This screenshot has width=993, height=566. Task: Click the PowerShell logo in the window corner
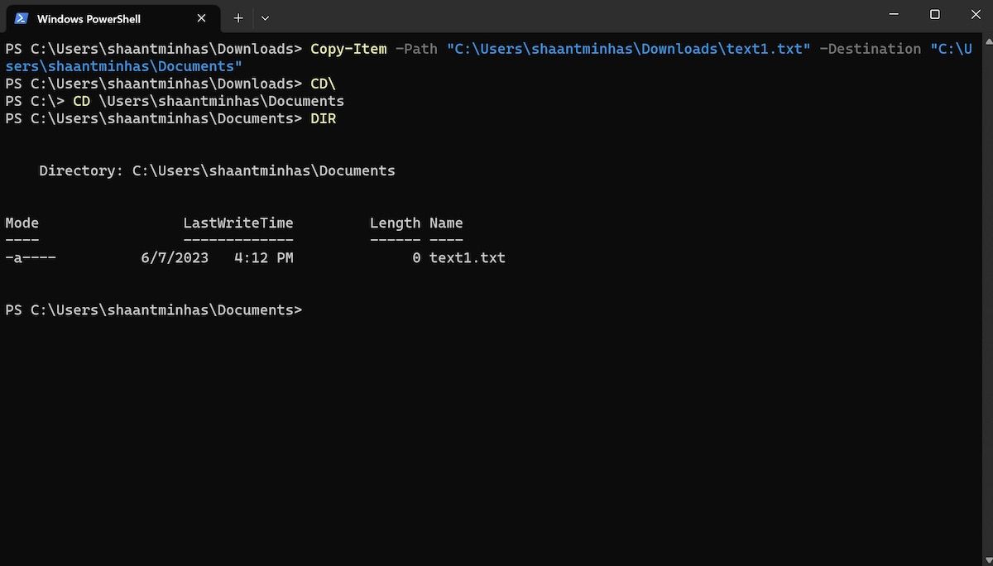point(22,17)
